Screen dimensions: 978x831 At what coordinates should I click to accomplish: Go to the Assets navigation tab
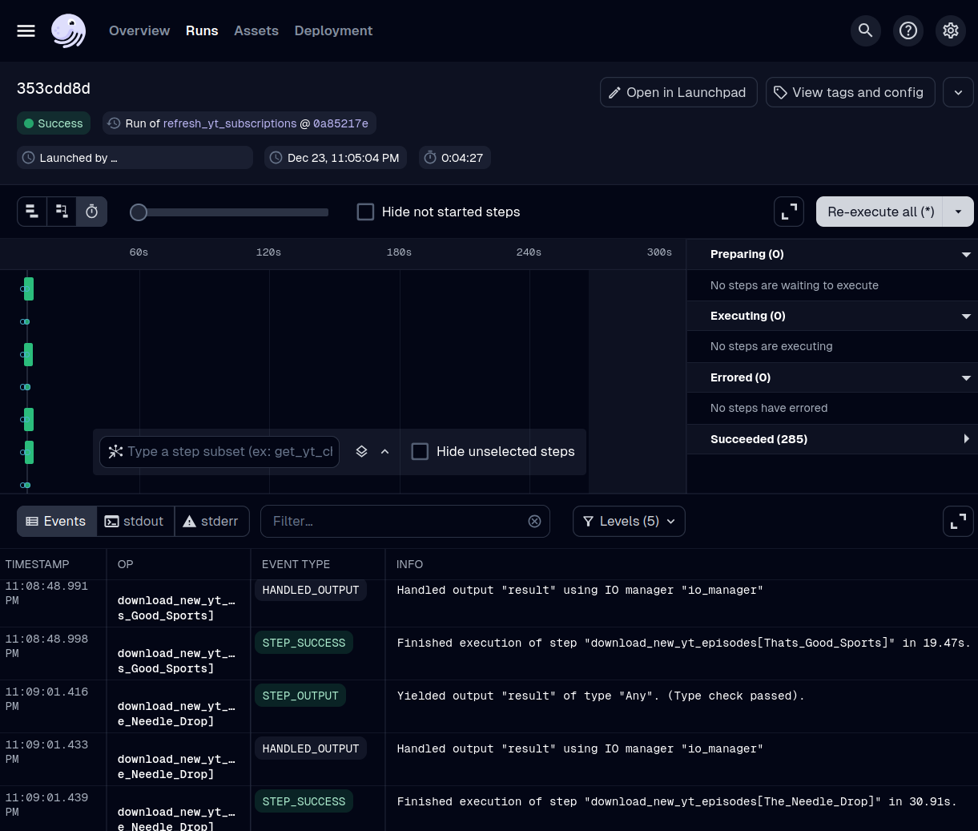pyautogui.click(x=256, y=30)
